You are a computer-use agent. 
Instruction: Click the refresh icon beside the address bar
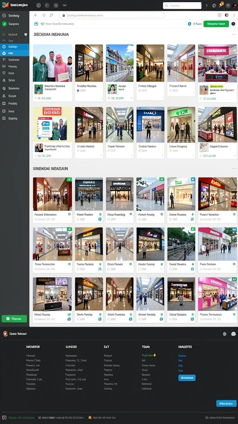[x=51, y=15]
